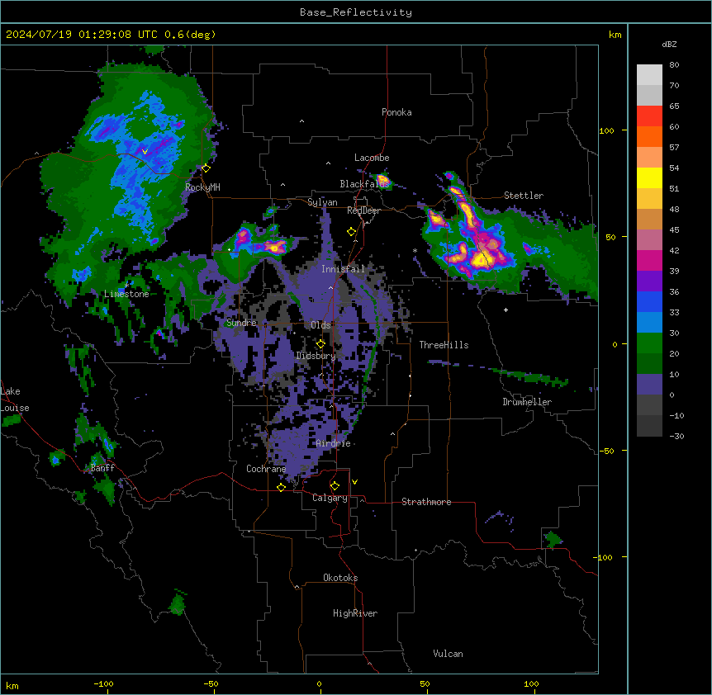
Task: Click the Calgary city label
Action: click(x=330, y=498)
